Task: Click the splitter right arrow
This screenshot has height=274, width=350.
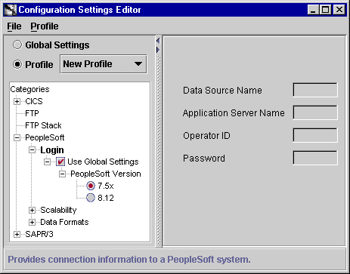Action: click(158, 50)
